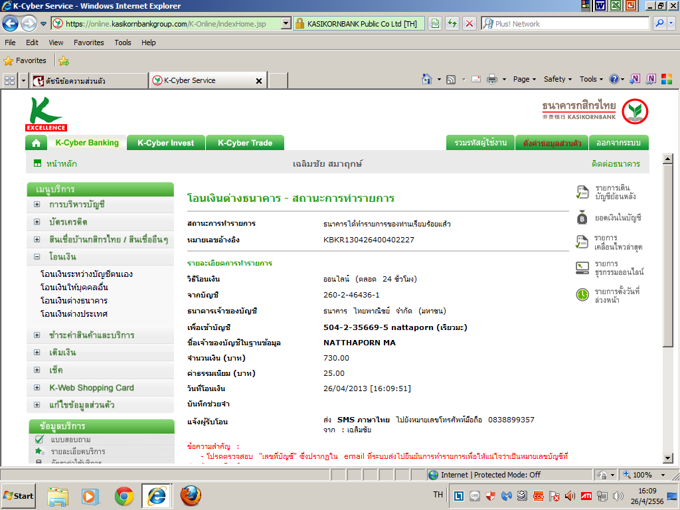
Task: Click โอนเงินต่างธนาคาร menu link
Action: click(74, 301)
